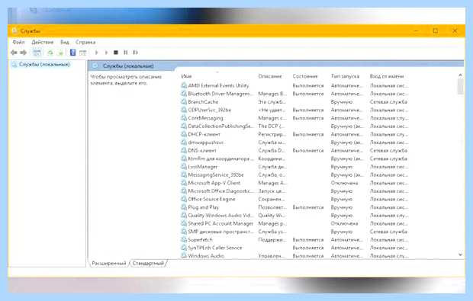
Task: Click the Restart service icon
Action: pyautogui.click(x=136, y=53)
